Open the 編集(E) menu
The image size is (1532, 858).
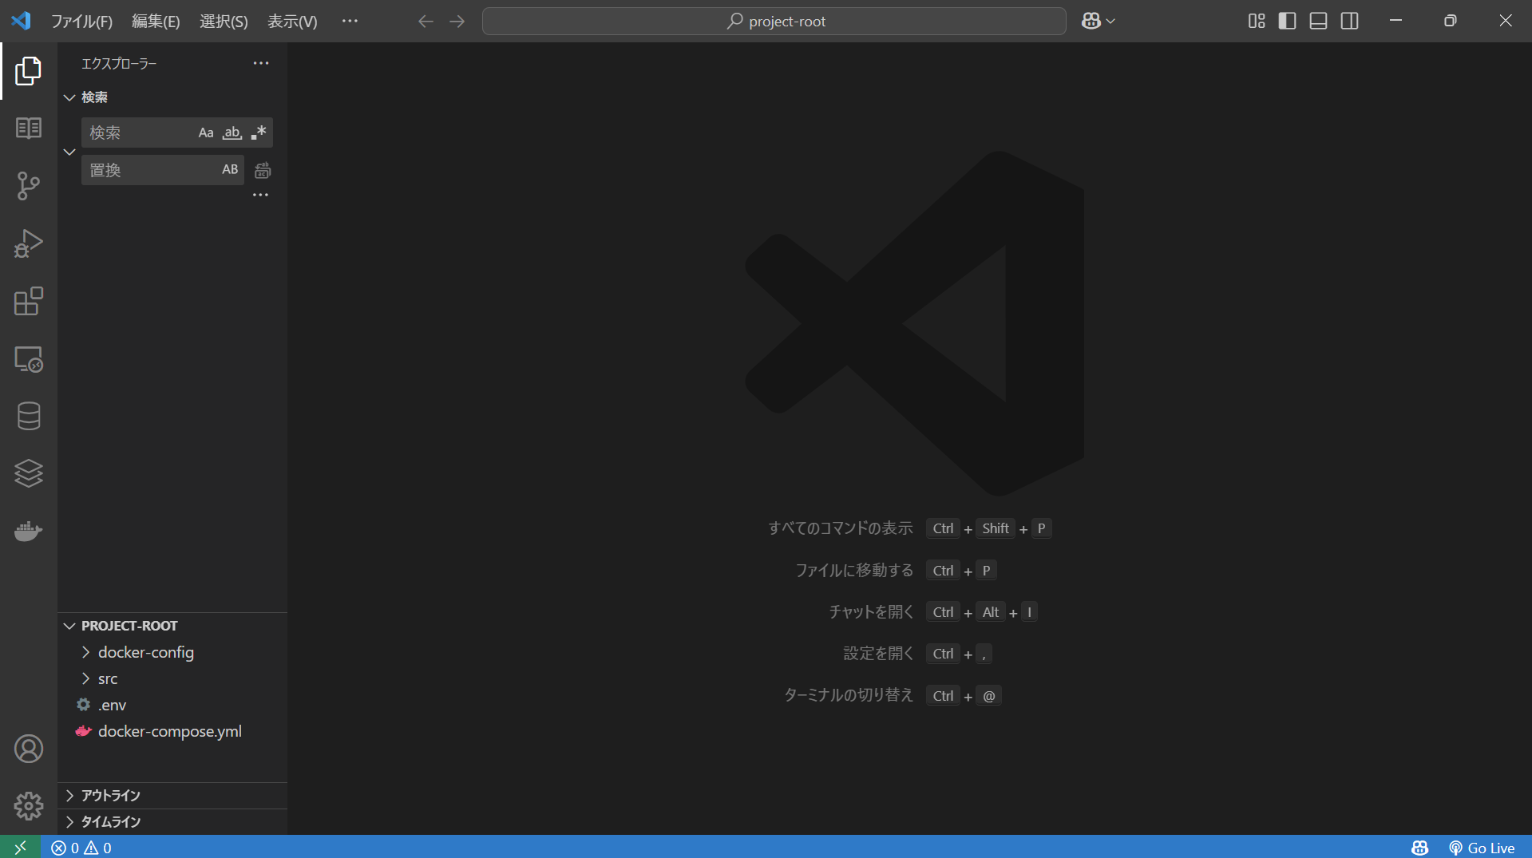156,22
